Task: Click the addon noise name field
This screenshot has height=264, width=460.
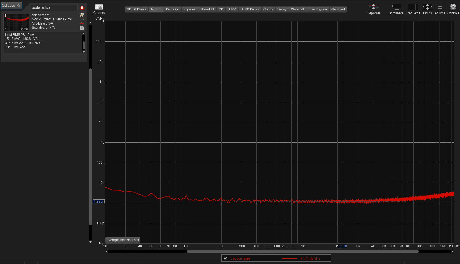Action: (54, 8)
